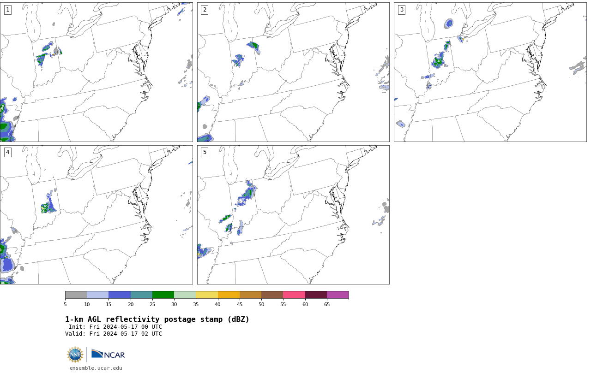Click the ensemble.ucar.edu text
The image size is (591, 373).
coord(96,368)
